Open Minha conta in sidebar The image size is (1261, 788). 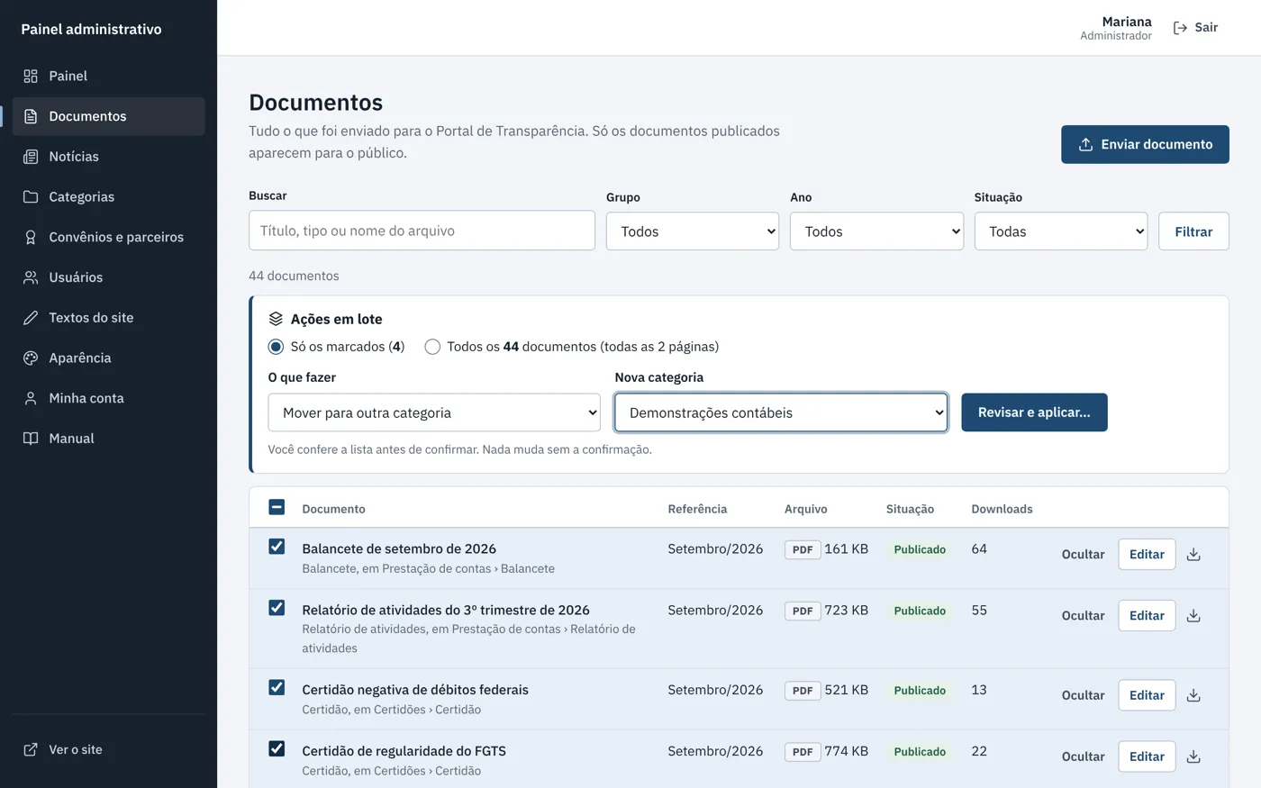[108, 398]
